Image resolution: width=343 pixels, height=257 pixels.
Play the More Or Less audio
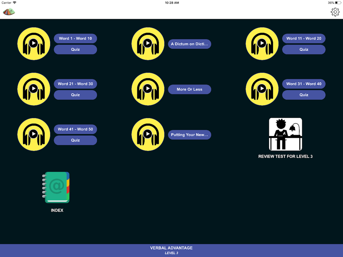tap(148, 89)
